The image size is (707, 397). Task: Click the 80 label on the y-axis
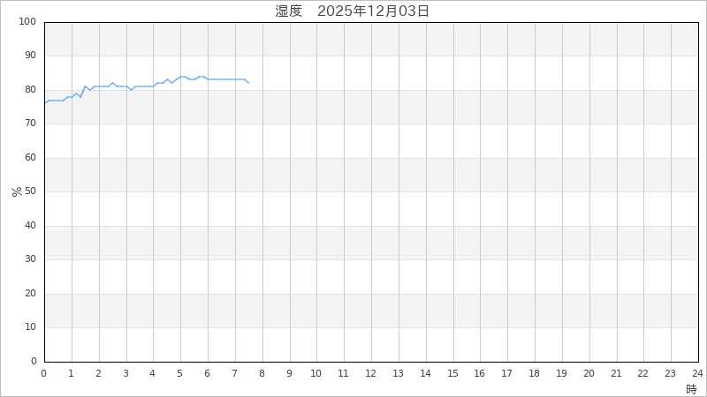(x=31, y=89)
